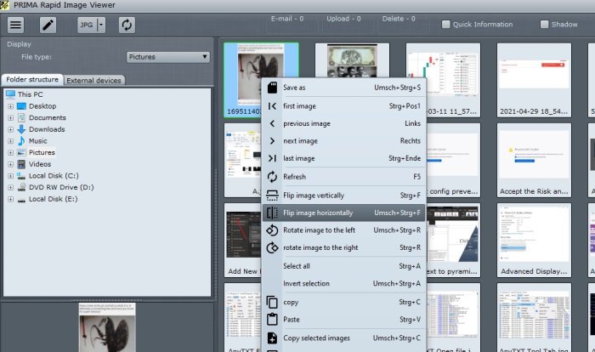Click the Save as disk icon
Viewport: 595px width, 352px height.
272,87
